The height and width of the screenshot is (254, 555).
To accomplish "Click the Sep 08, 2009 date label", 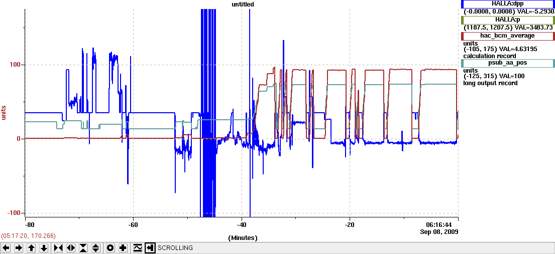I will click(439, 232).
